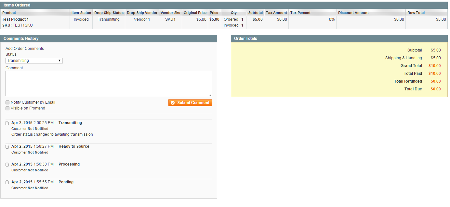The width and height of the screenshot is (450, 207).
Task: Click the Original Price column header
Action: [195, 13]
